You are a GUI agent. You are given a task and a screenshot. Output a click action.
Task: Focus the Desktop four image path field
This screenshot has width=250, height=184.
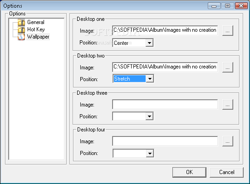[165, 141]
